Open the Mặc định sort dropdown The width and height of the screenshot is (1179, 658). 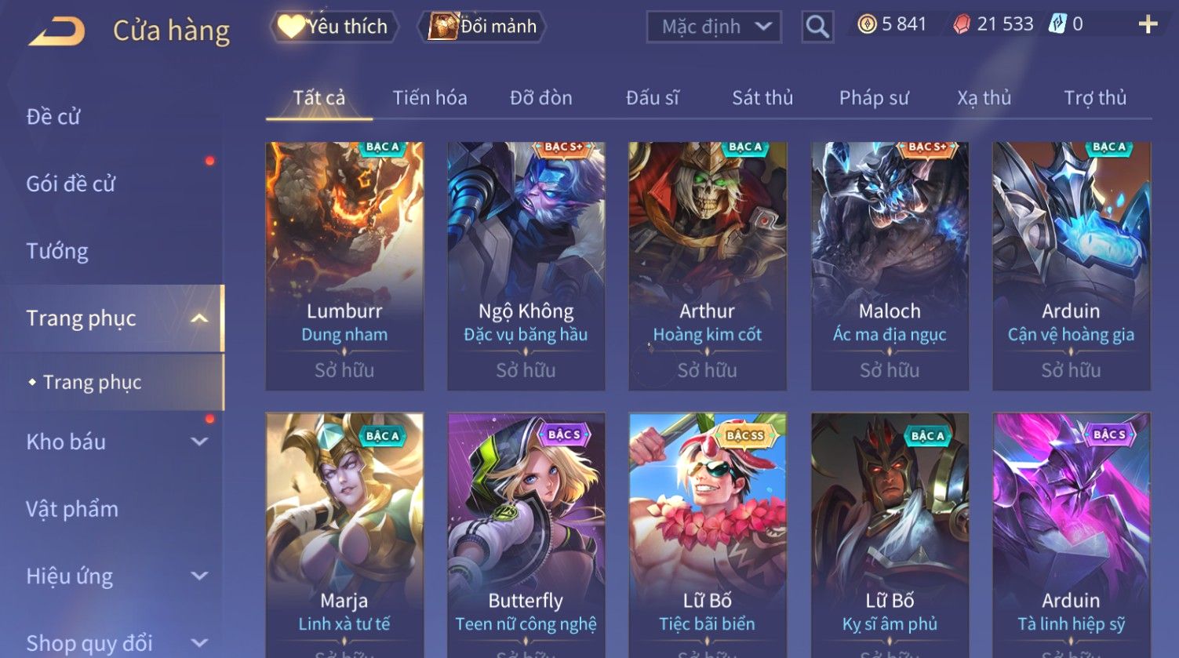click(x=714, y=27)
